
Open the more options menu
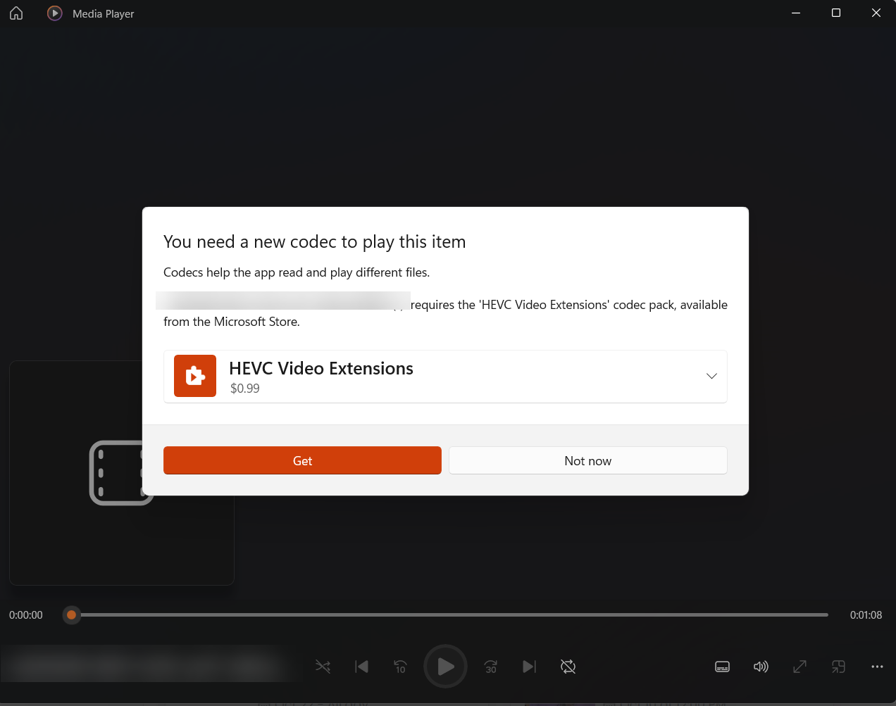877,667
